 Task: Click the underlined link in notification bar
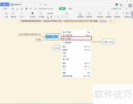103,21
